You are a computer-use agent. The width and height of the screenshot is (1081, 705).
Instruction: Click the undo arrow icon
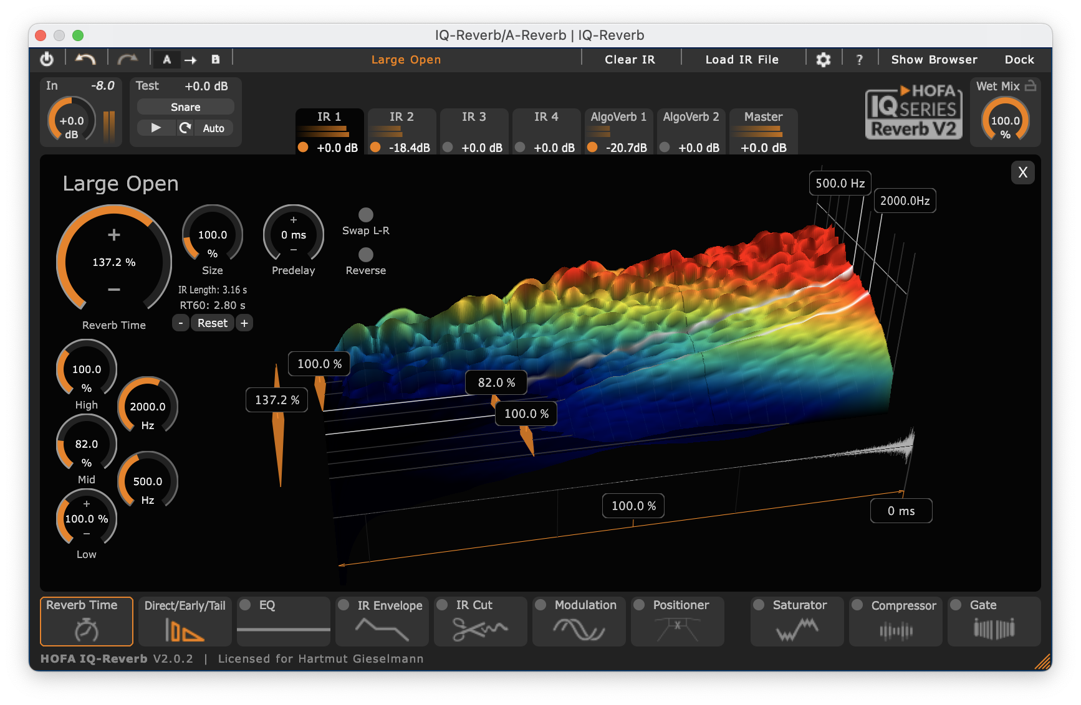click(x=85, y=59)
